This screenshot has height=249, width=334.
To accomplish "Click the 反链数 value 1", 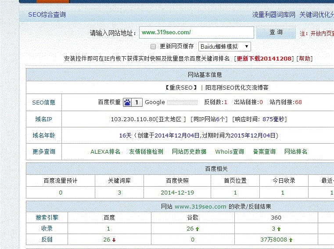I will 226,102.
